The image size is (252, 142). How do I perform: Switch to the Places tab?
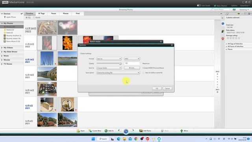66,13
